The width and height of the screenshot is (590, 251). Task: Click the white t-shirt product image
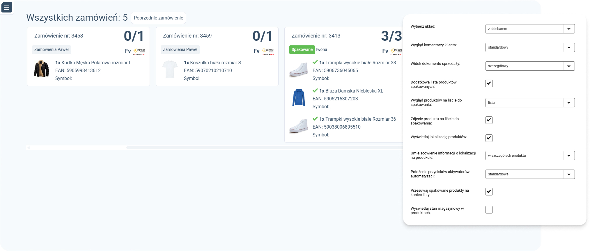point(170,69)
